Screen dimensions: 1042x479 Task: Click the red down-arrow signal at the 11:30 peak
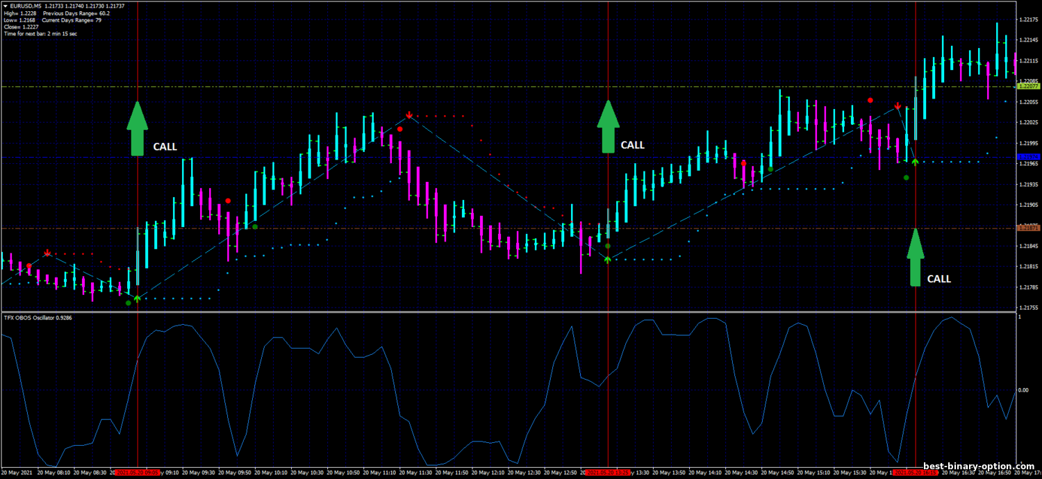pos(410,115)
